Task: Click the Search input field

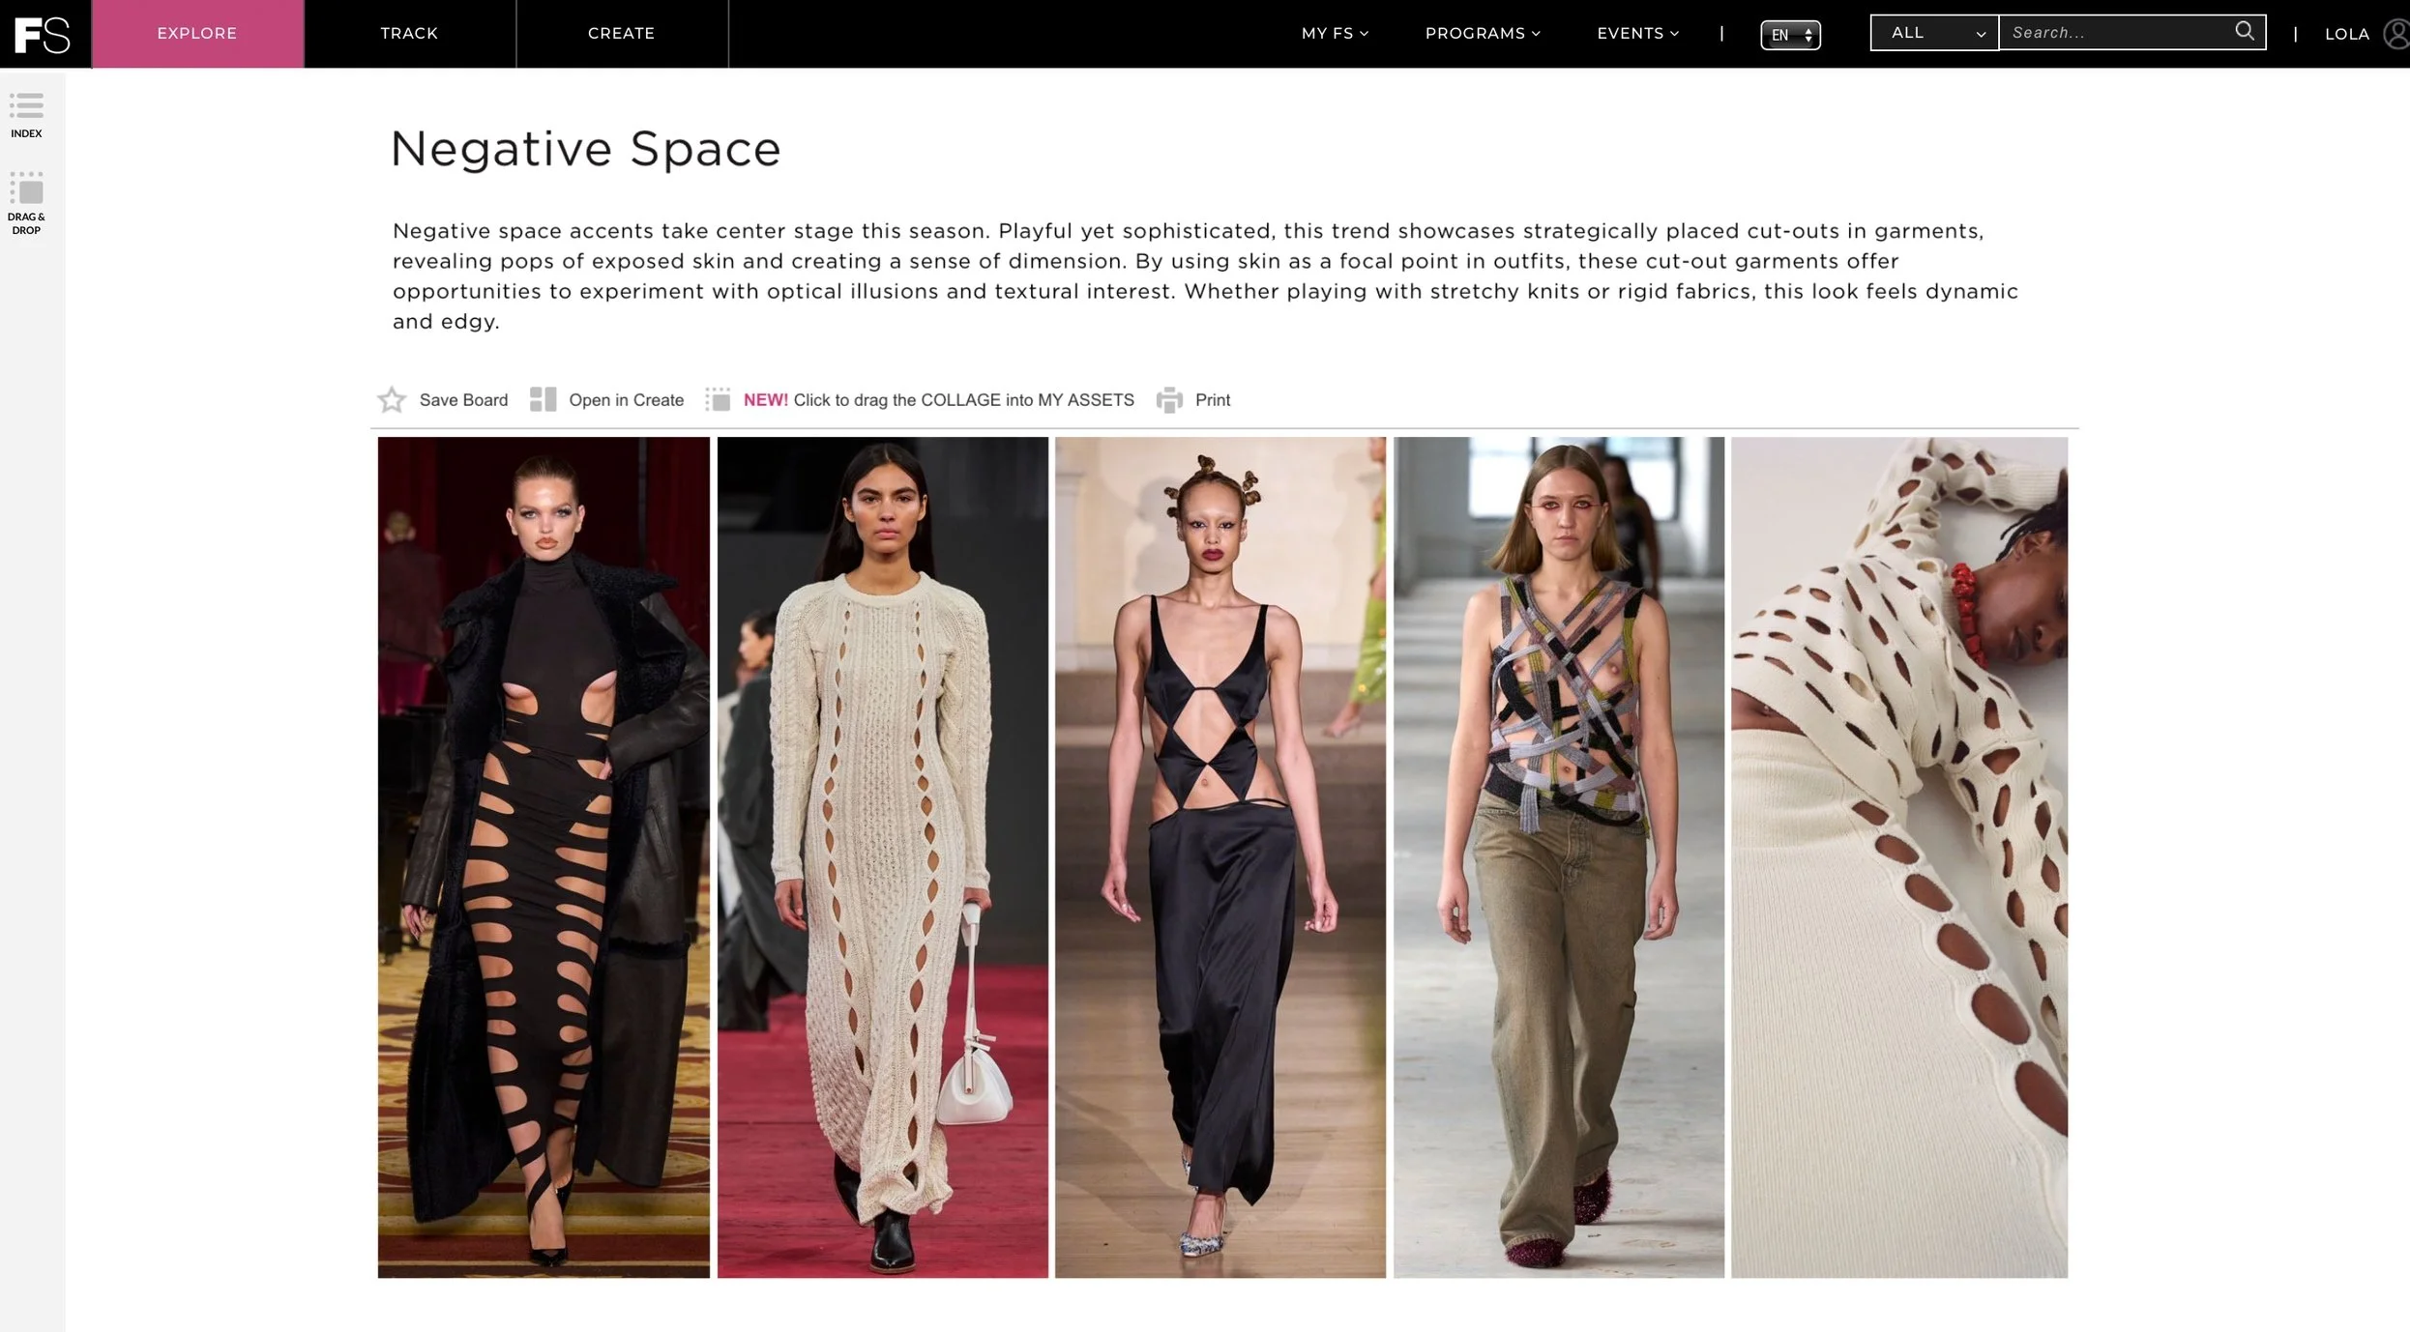Action: point(2118,33)
